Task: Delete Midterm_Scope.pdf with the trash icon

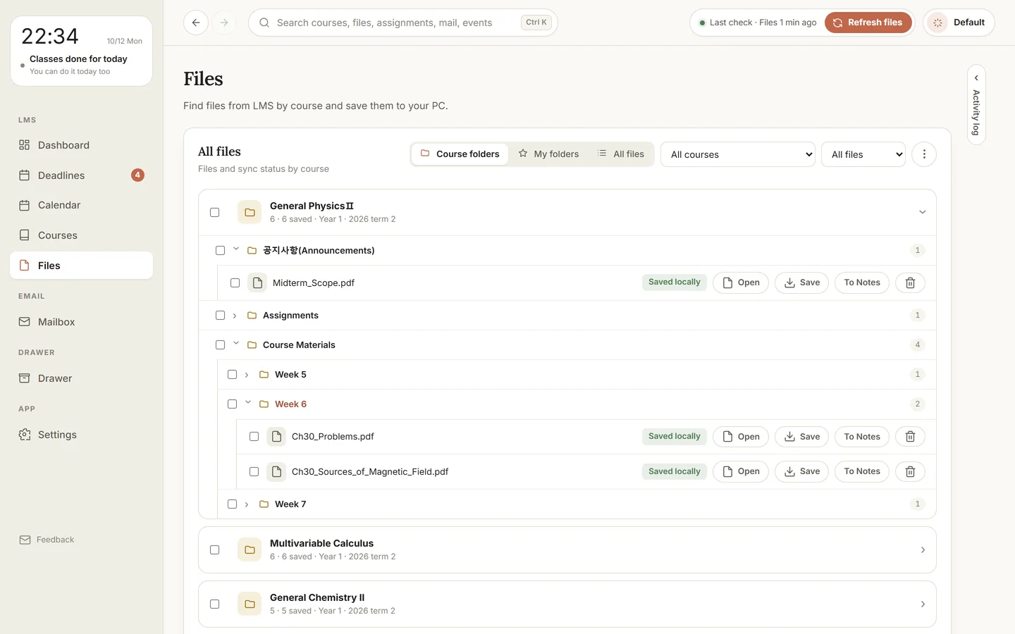Action: (x=910, y=282)
